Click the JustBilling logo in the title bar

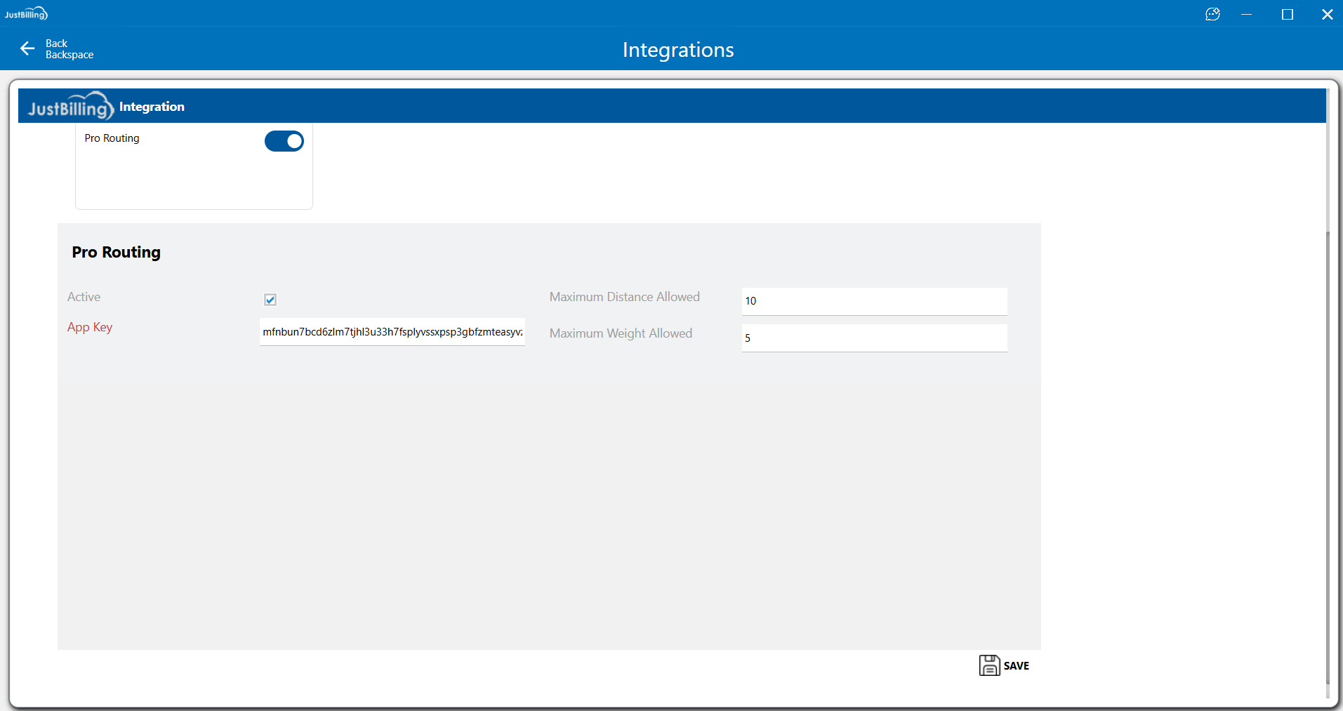coord(26,14)
